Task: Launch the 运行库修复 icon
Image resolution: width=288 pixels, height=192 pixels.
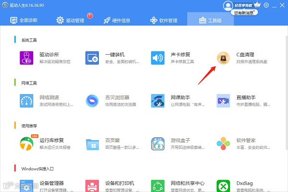Action: point(26,144)
